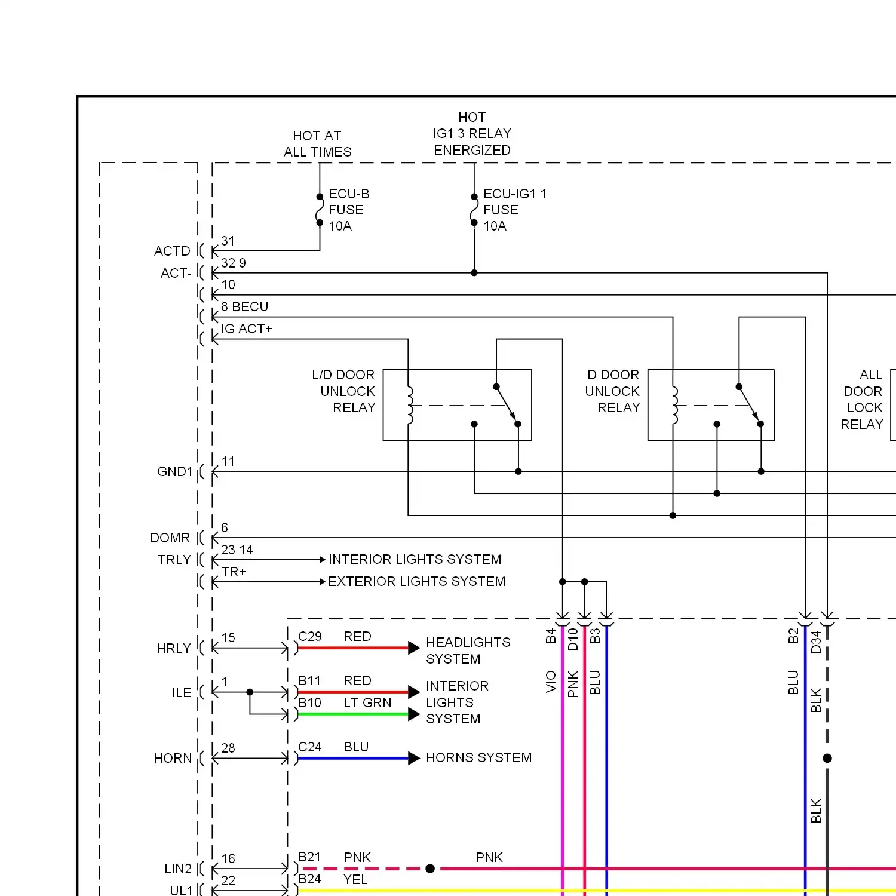Select pin number 15 beside HRLY

point(228,637)
